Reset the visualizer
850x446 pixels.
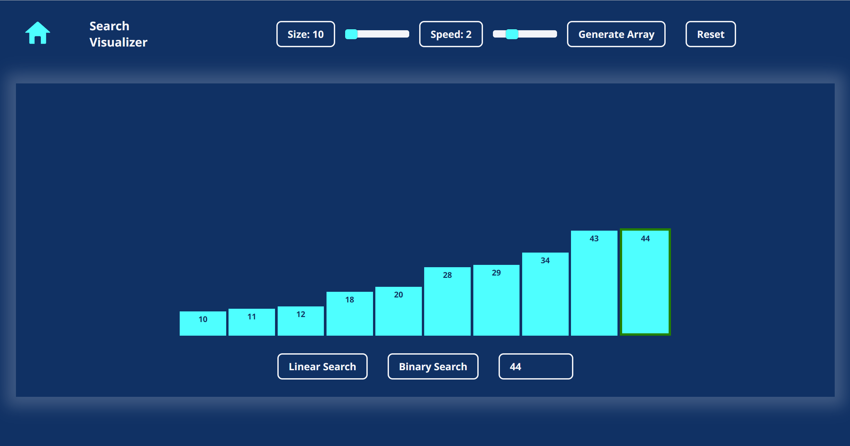click(710, 34)
